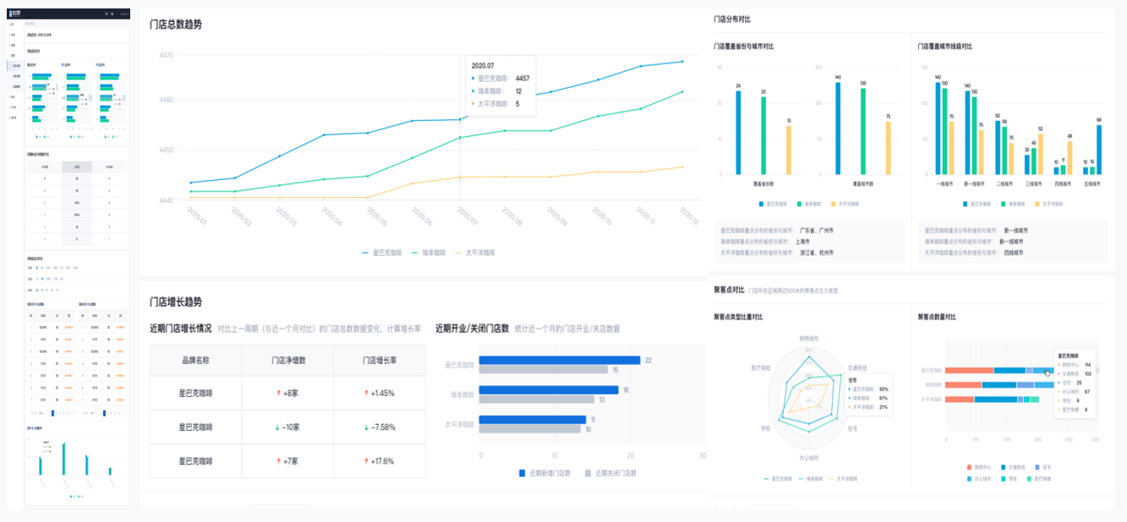Click the 医疗保健 legend square
This screenshot has width=1127, height=522.
coord(1029,478)
